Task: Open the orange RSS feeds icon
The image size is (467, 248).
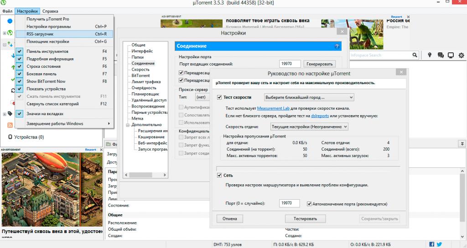Action: tap(10, 125)
